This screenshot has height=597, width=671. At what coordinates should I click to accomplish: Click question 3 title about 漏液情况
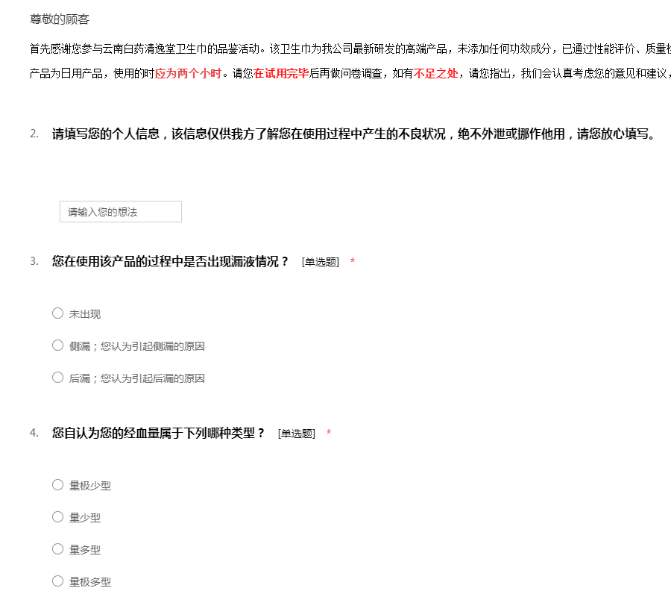tap(170, 261)
